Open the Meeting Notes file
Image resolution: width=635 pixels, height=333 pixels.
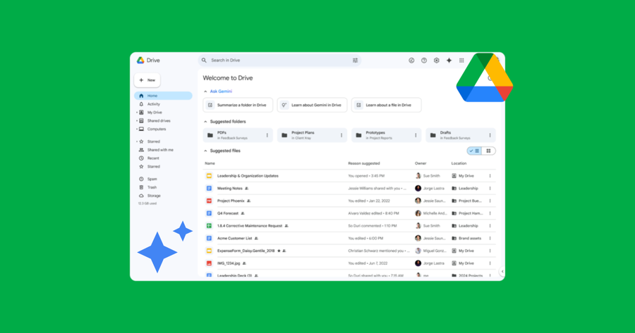coord(229,188)
